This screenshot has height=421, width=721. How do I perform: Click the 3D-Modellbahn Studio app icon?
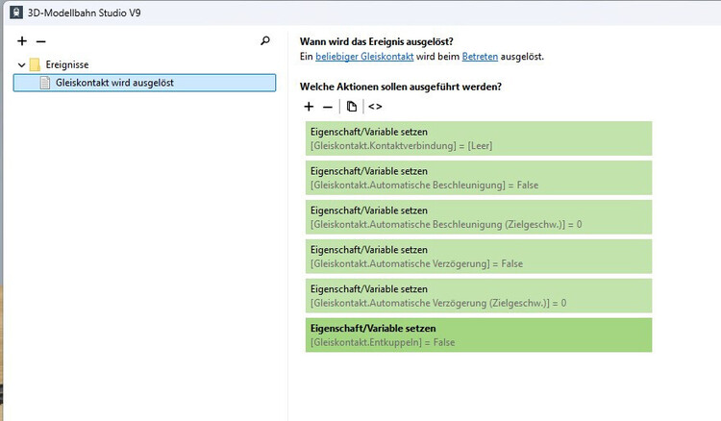[x=16, y=12]
